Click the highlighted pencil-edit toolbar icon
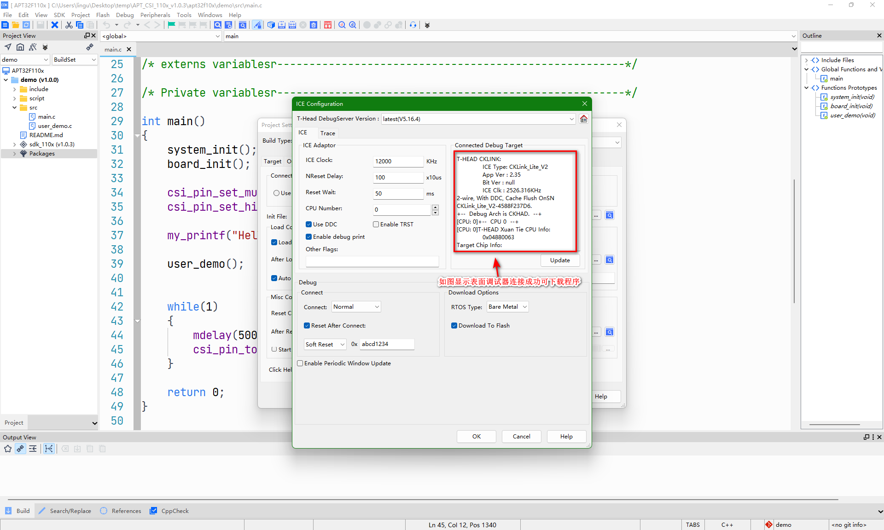This screenshot has height=530, width=884. 257,25
